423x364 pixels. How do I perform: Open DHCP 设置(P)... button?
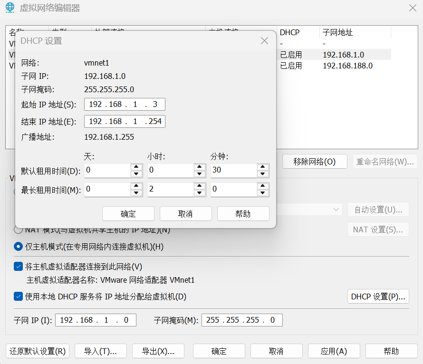[x=378, y=297]
